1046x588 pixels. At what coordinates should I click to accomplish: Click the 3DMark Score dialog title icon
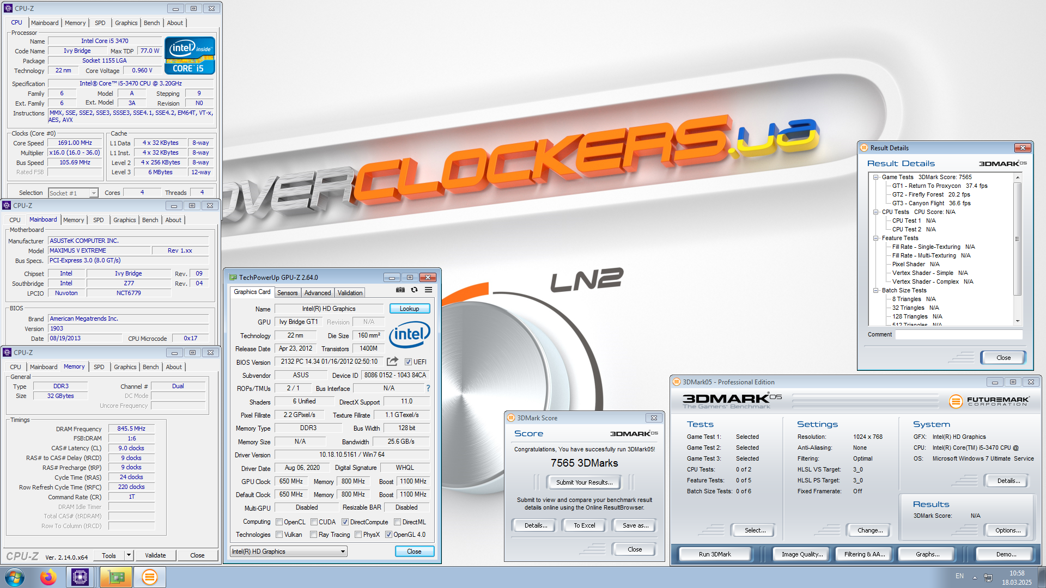(x=511, y=418)
